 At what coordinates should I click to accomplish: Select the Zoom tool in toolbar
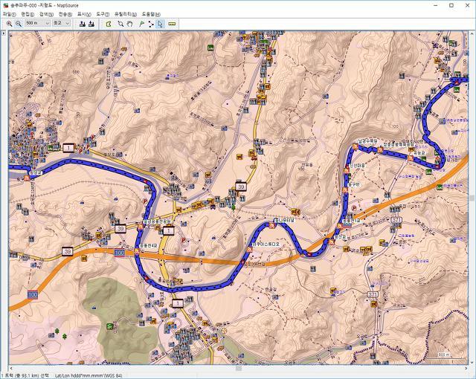tap(120, 24)
